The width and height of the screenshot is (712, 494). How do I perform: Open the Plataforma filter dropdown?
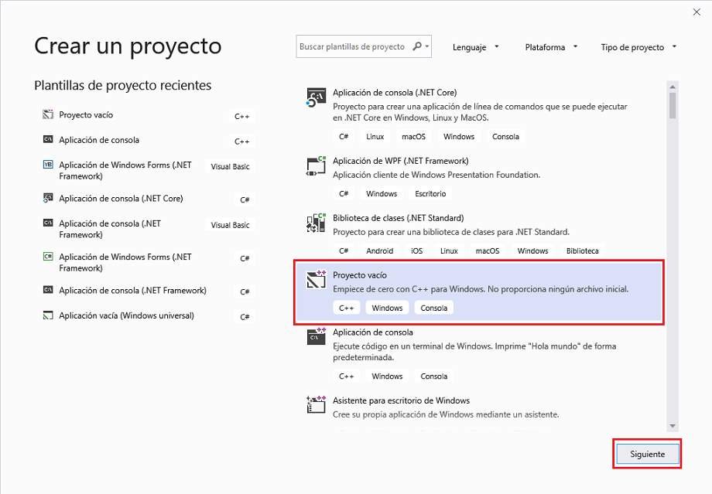[x=551, y=47]
